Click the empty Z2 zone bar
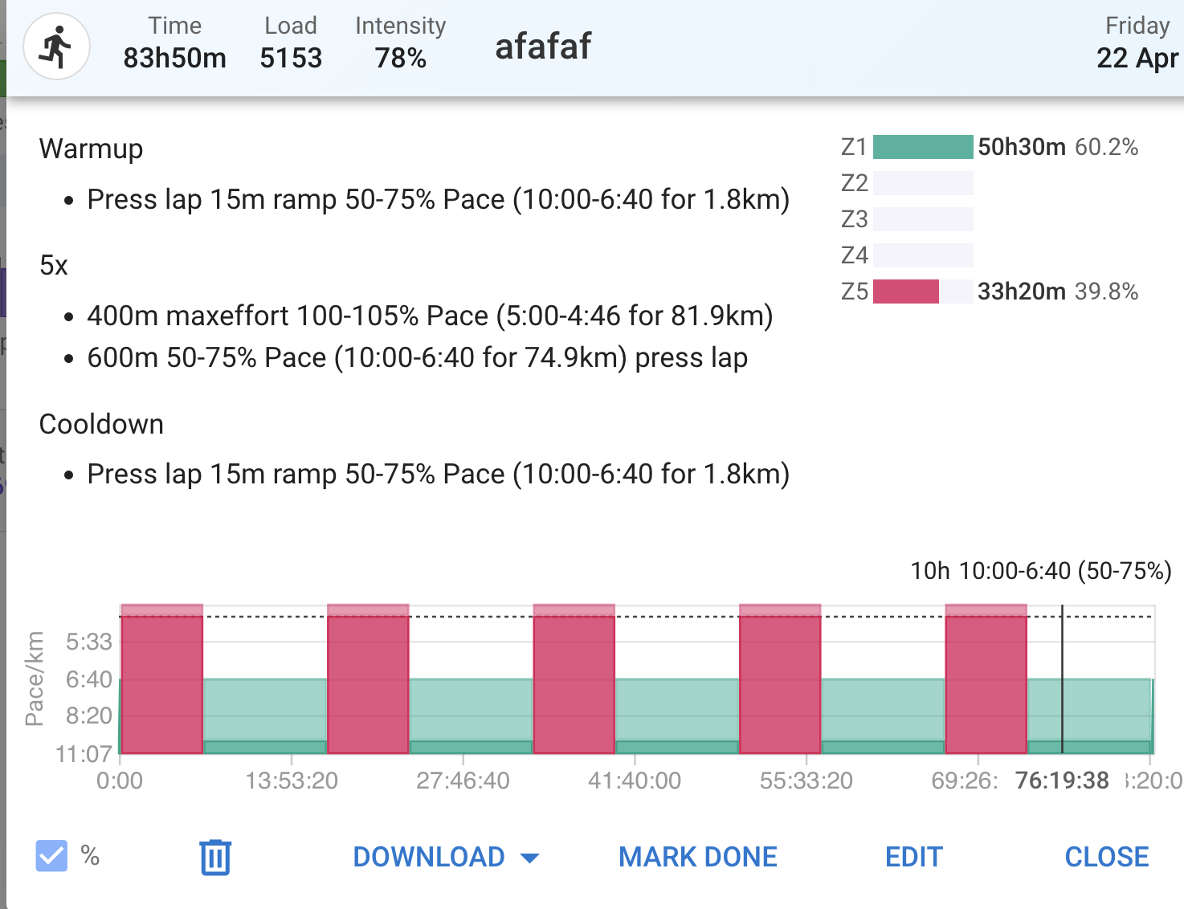The width and height of the screenshot is (1184, 909). point(923,183)
